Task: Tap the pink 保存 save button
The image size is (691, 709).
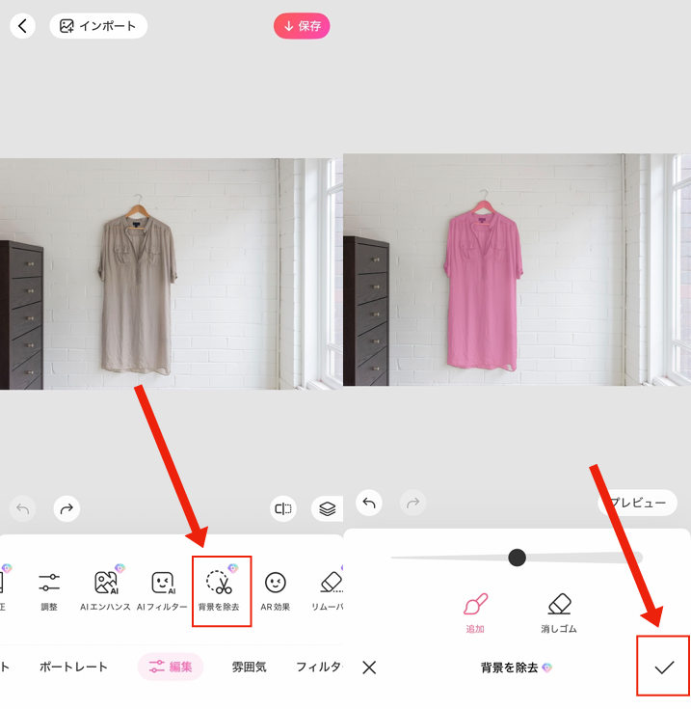Action: point(302,26)
